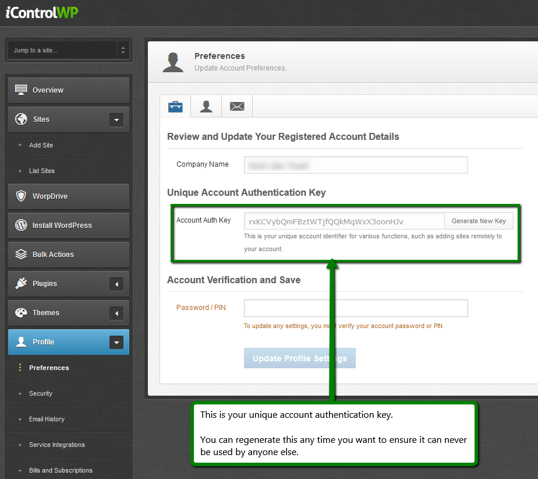Expand the Plugins submenu chevron

(x=116, y=284)
